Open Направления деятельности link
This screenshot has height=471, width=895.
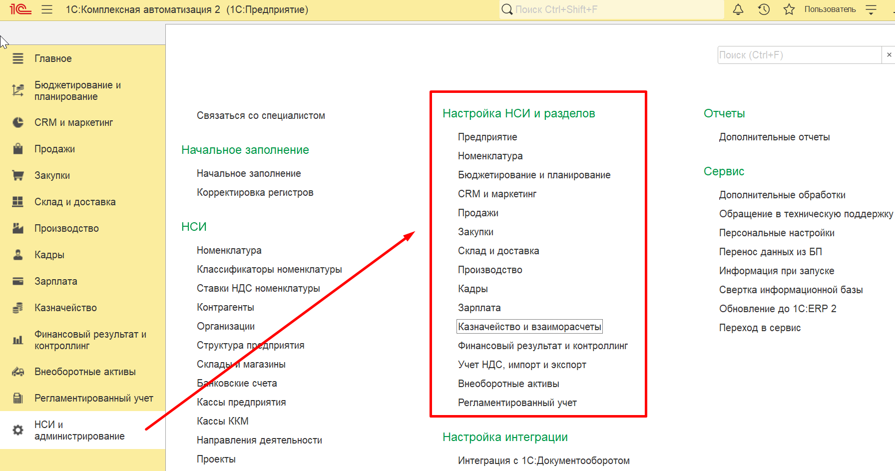(259, 440)
